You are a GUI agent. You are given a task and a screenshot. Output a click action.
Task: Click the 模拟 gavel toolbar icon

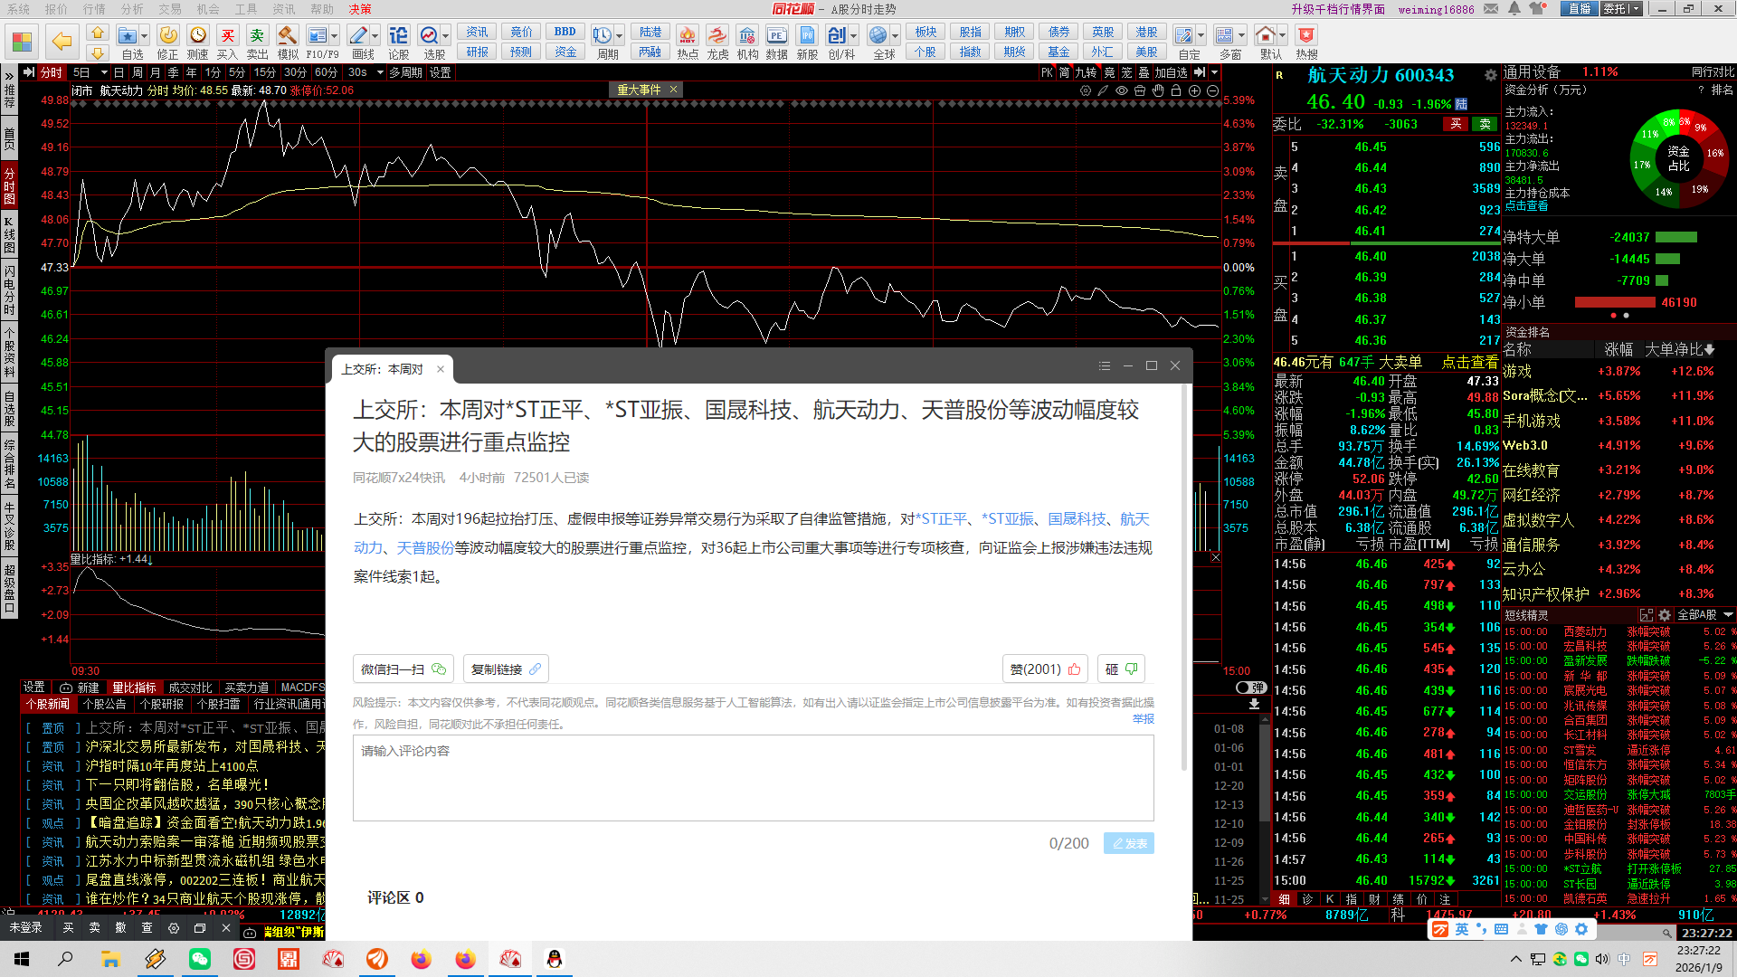[x=287, y=36]
